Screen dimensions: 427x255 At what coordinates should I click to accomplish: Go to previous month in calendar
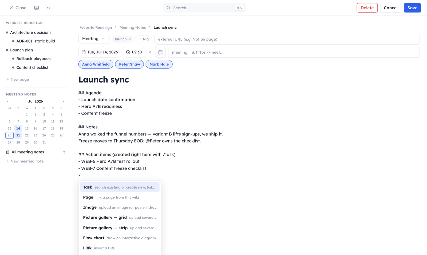[8, 101]
